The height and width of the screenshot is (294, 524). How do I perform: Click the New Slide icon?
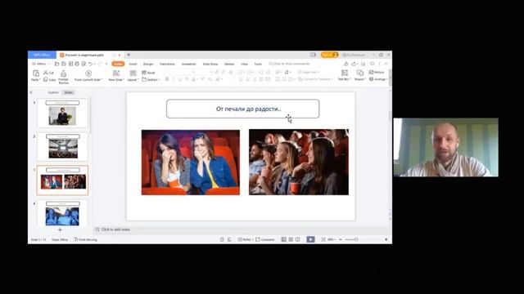116,73
